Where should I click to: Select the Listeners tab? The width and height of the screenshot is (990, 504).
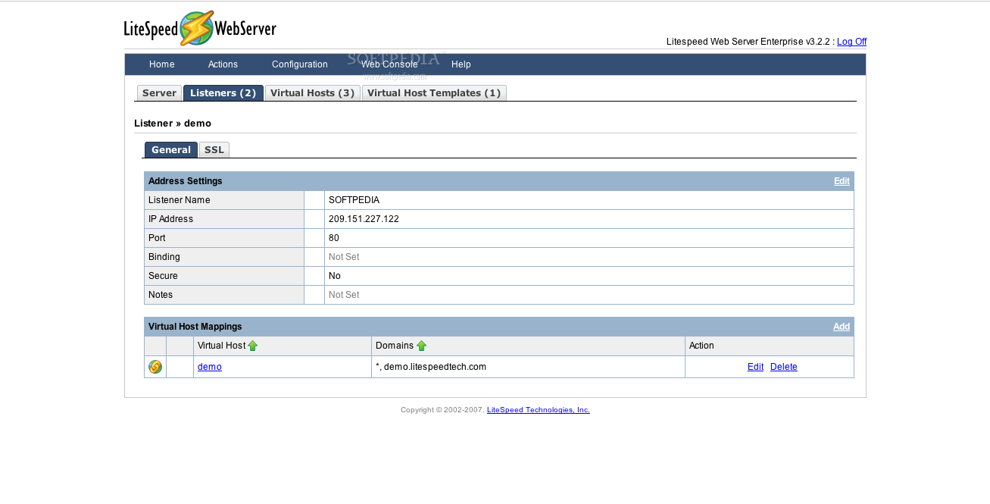pos(223,92)
